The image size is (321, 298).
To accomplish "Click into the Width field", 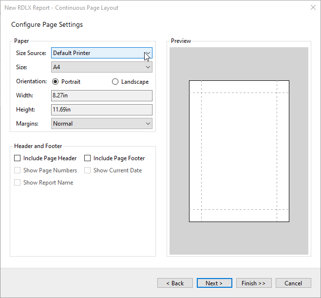I will coord(101,95).
